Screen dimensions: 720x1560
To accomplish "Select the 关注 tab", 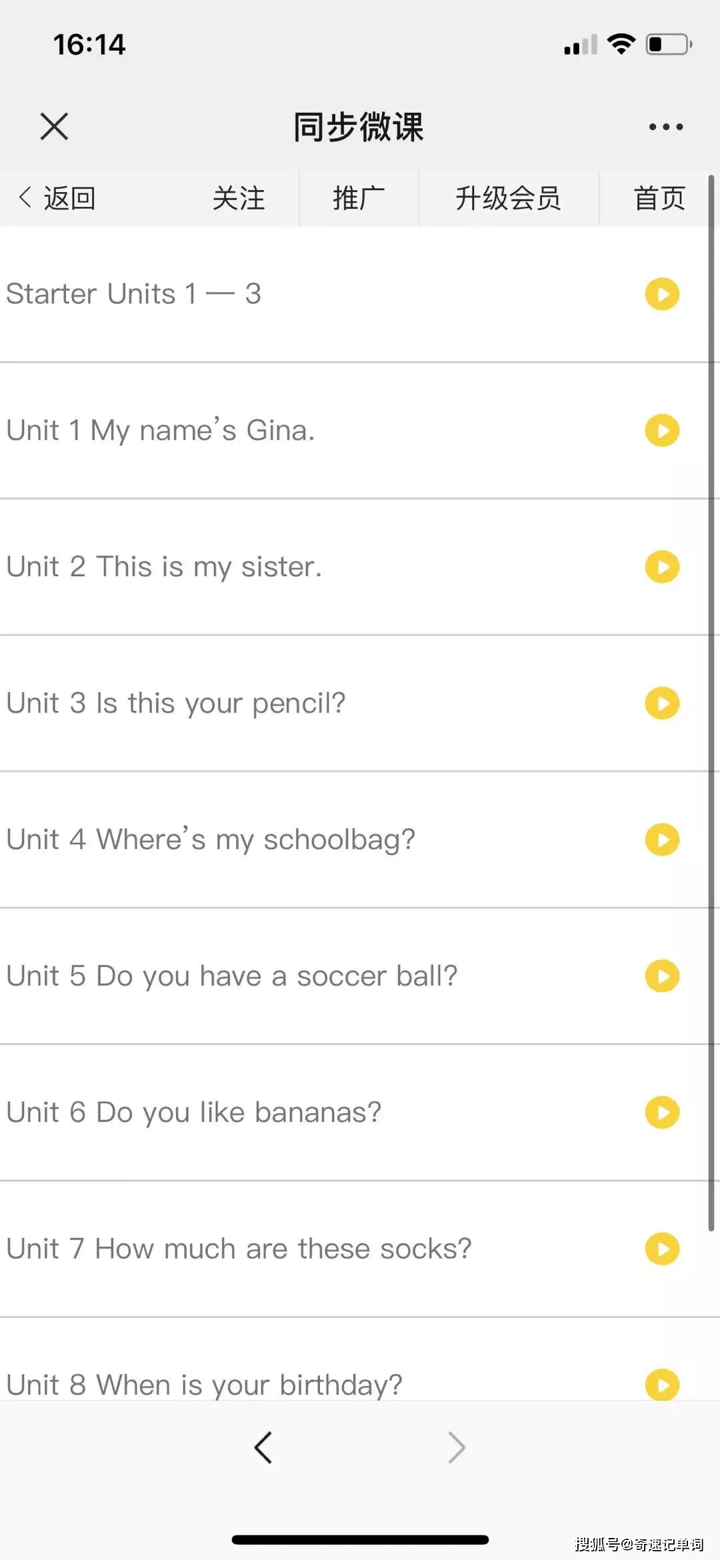I will click(x=239, y=198).
